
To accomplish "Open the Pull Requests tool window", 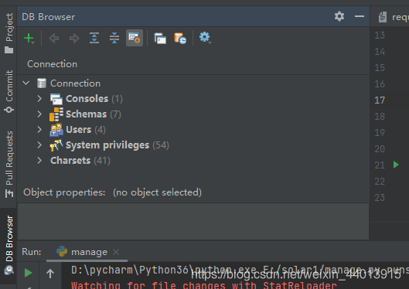I will [x=9, y=164].
